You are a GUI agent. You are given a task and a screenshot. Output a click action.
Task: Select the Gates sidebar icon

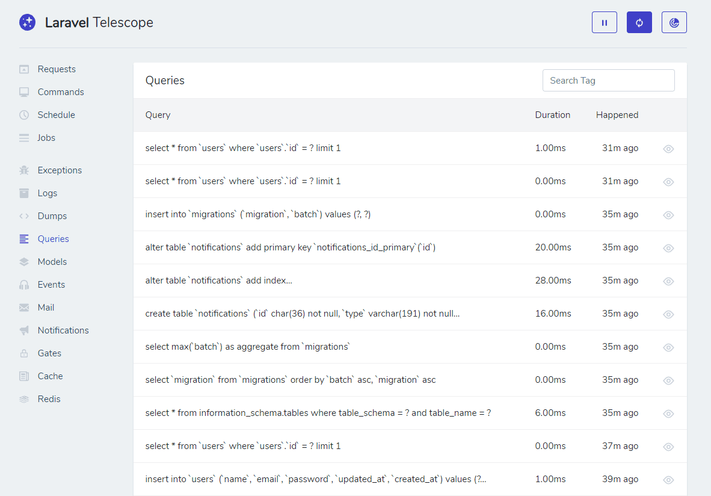pos(48,353)
